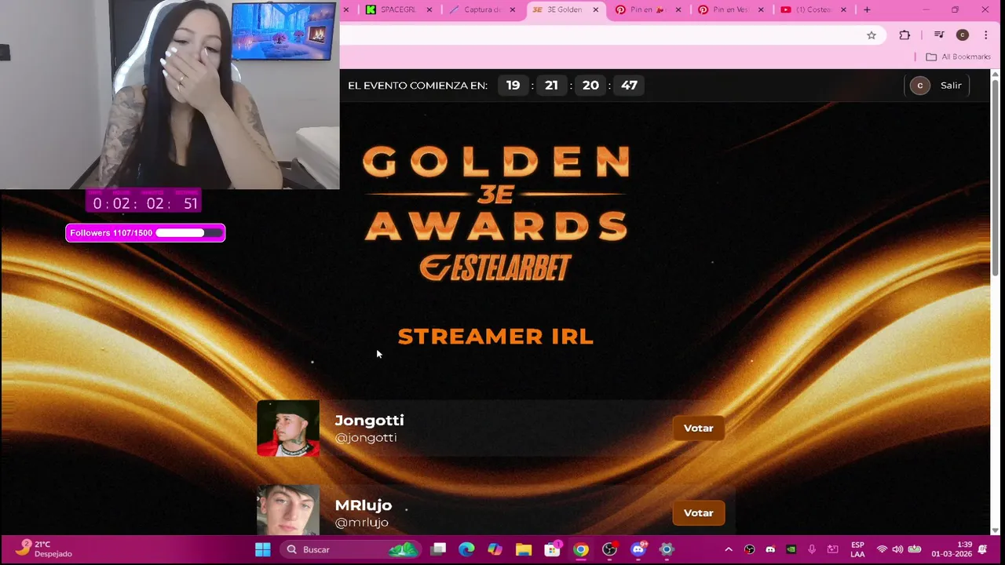Click the STREAMER IRL category heading
The image size is (1005, 565).
click(495, 337)
